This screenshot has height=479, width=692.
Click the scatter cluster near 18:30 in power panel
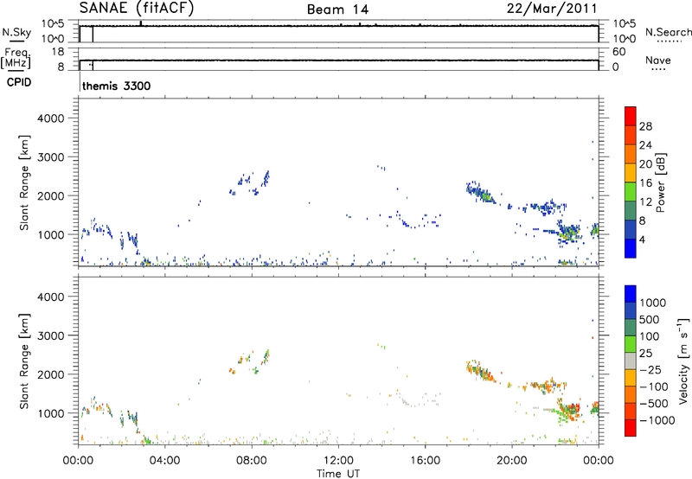[481, 192]
